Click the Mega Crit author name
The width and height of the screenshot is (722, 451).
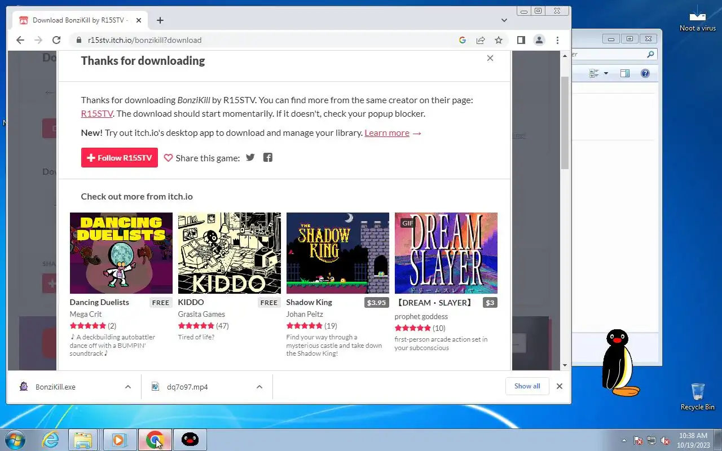tap(86, 314)
